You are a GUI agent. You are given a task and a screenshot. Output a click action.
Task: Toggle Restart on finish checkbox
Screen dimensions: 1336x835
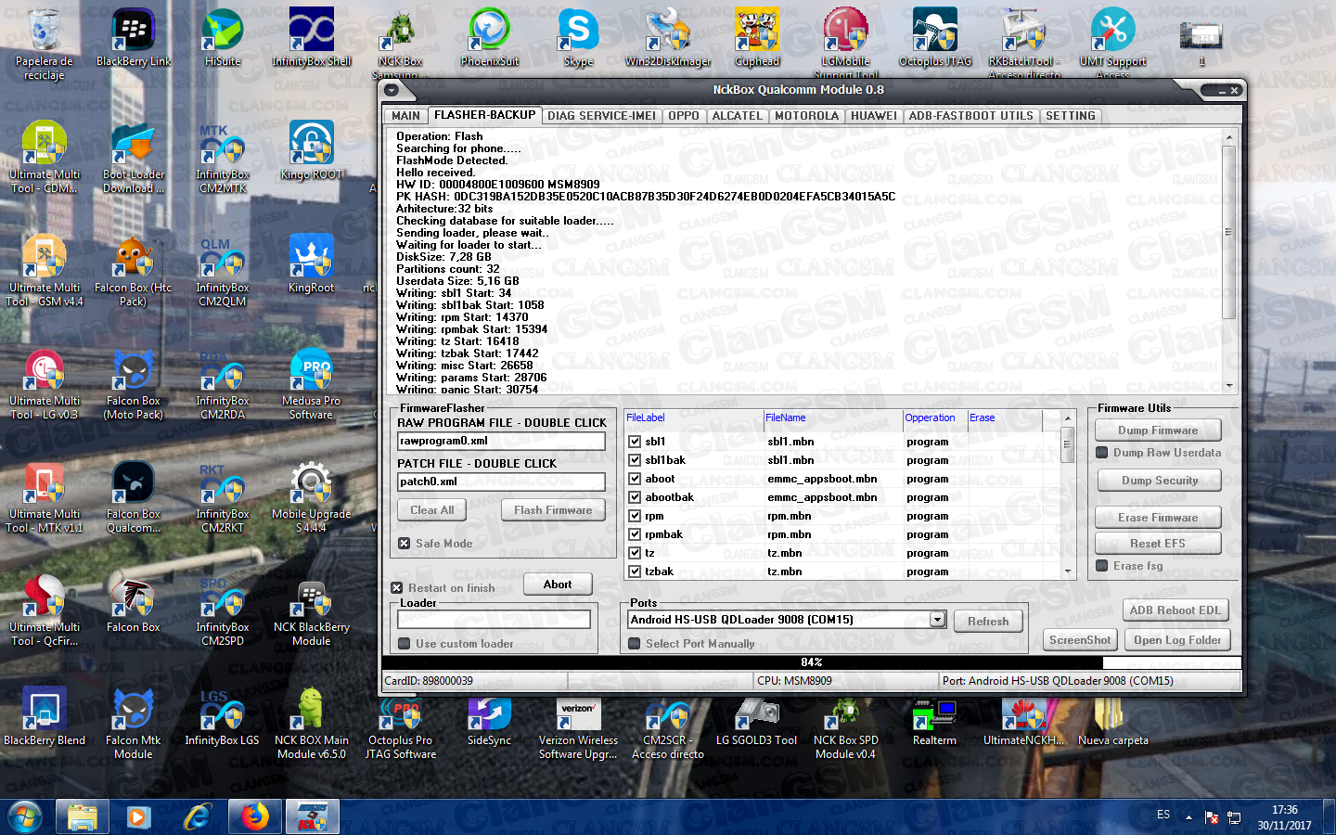pyautogui.click(x=396, y=588)
